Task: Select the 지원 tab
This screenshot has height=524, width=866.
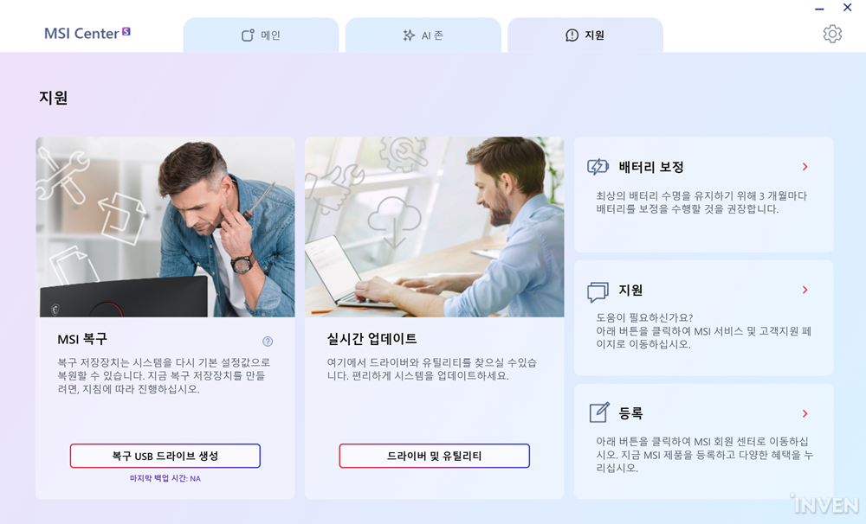Action: coord(585,35)
